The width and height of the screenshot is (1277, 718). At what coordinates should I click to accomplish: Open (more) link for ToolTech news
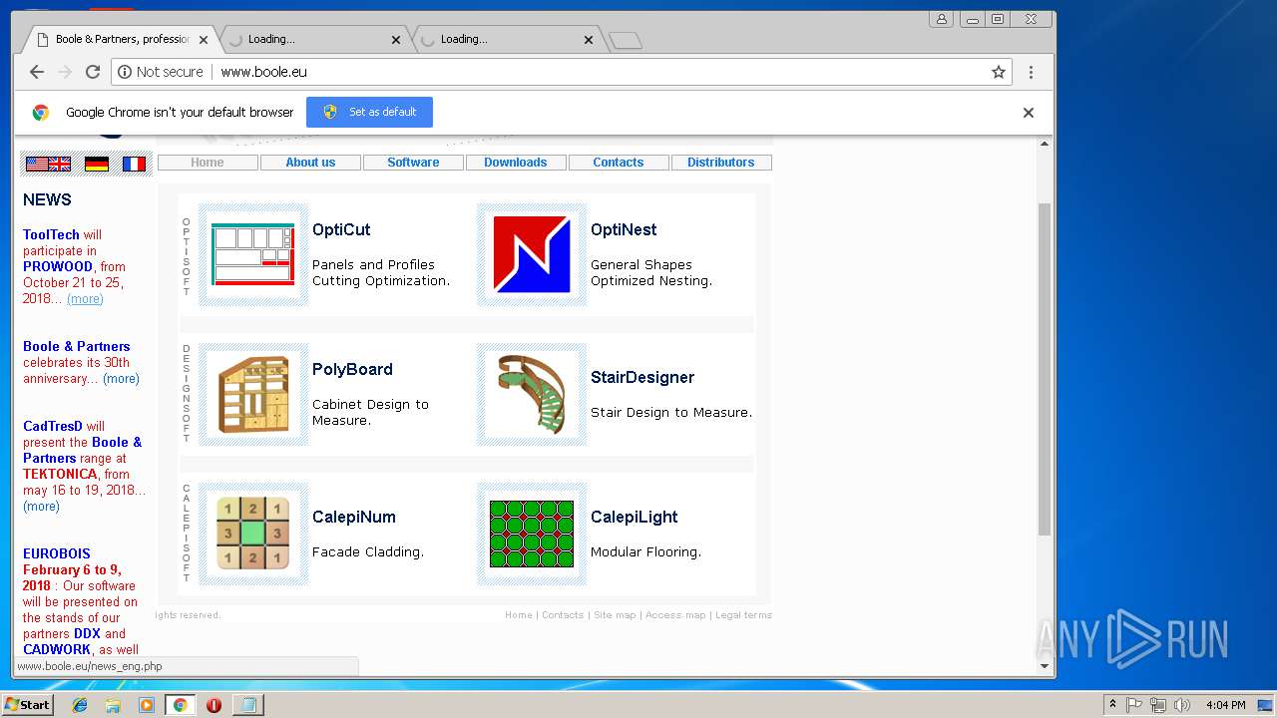point(85,299)
